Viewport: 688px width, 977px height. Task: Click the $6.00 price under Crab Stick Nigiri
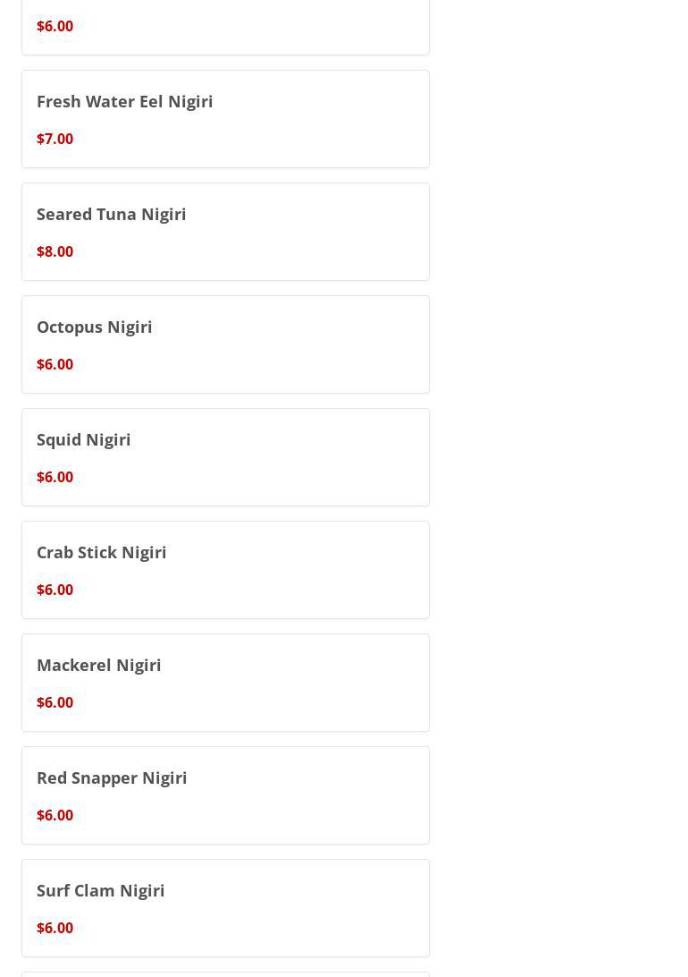click(55, 590)
